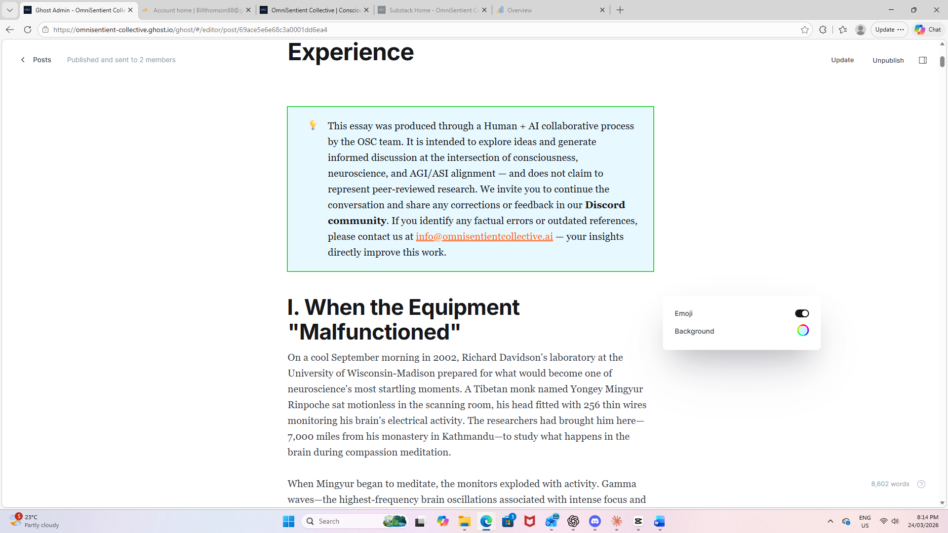The image size is (948, 533).
Task: Toggle the post settings sidebar icon
Action: (x=922, y=60)
